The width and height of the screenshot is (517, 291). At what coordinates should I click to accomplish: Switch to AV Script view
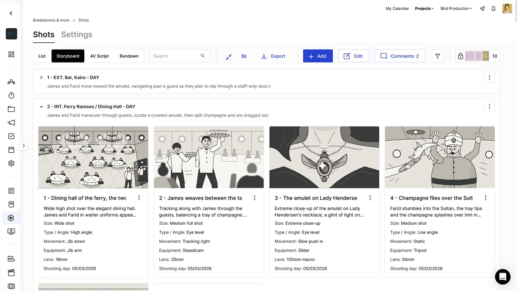100,56
